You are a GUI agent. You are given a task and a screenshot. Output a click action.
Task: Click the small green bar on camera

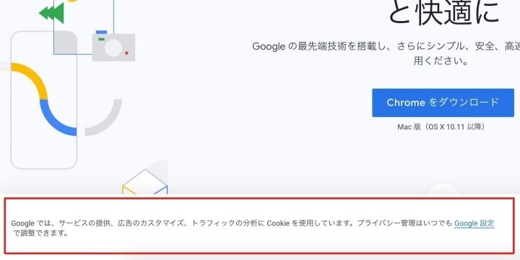coord(102,39)
